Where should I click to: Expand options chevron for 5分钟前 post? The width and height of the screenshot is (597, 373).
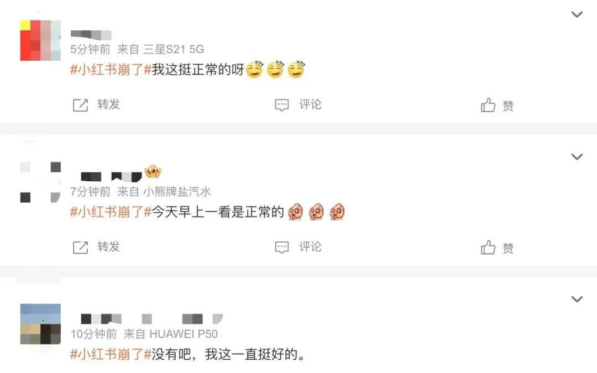[x=577, y=14]
